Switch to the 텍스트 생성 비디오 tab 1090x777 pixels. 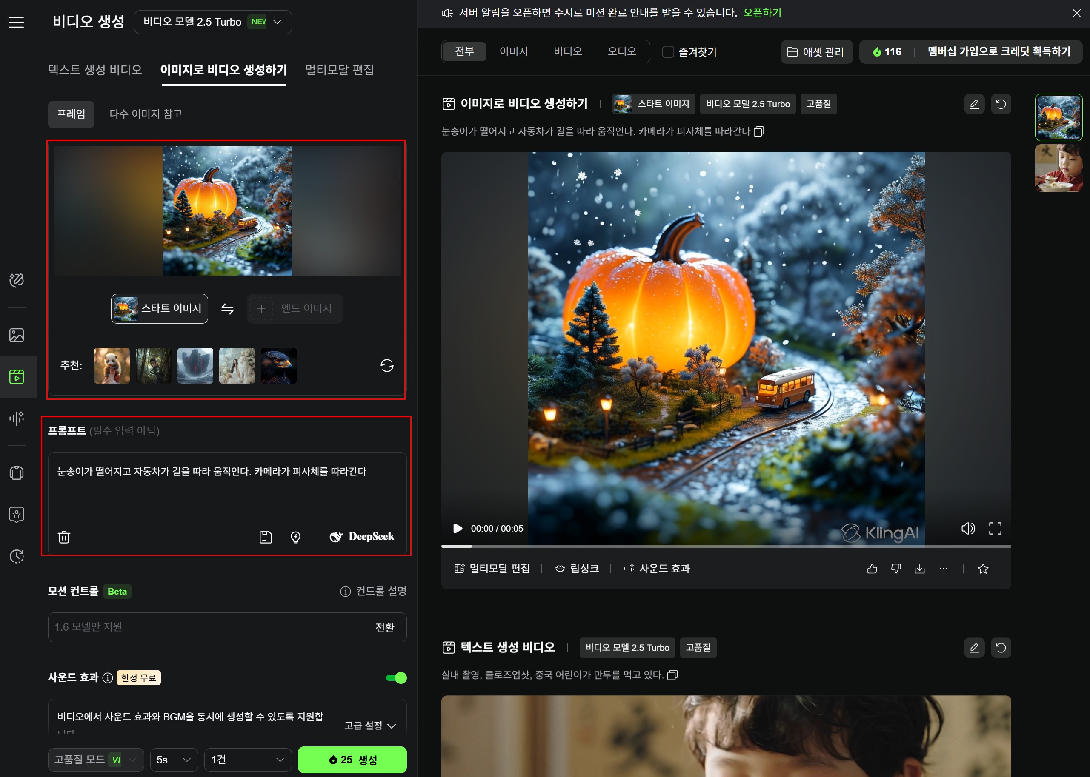click(x=95, y=70)
